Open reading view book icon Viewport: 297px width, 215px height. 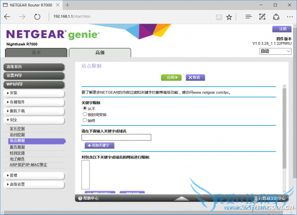click(219, 17)
